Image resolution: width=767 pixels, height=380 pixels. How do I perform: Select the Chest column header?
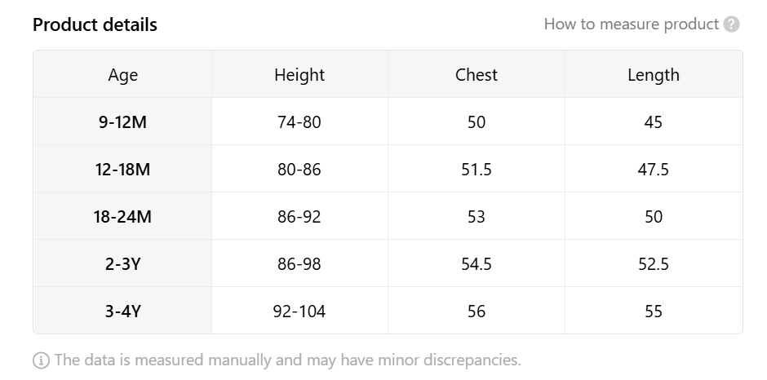coord(477,74)
